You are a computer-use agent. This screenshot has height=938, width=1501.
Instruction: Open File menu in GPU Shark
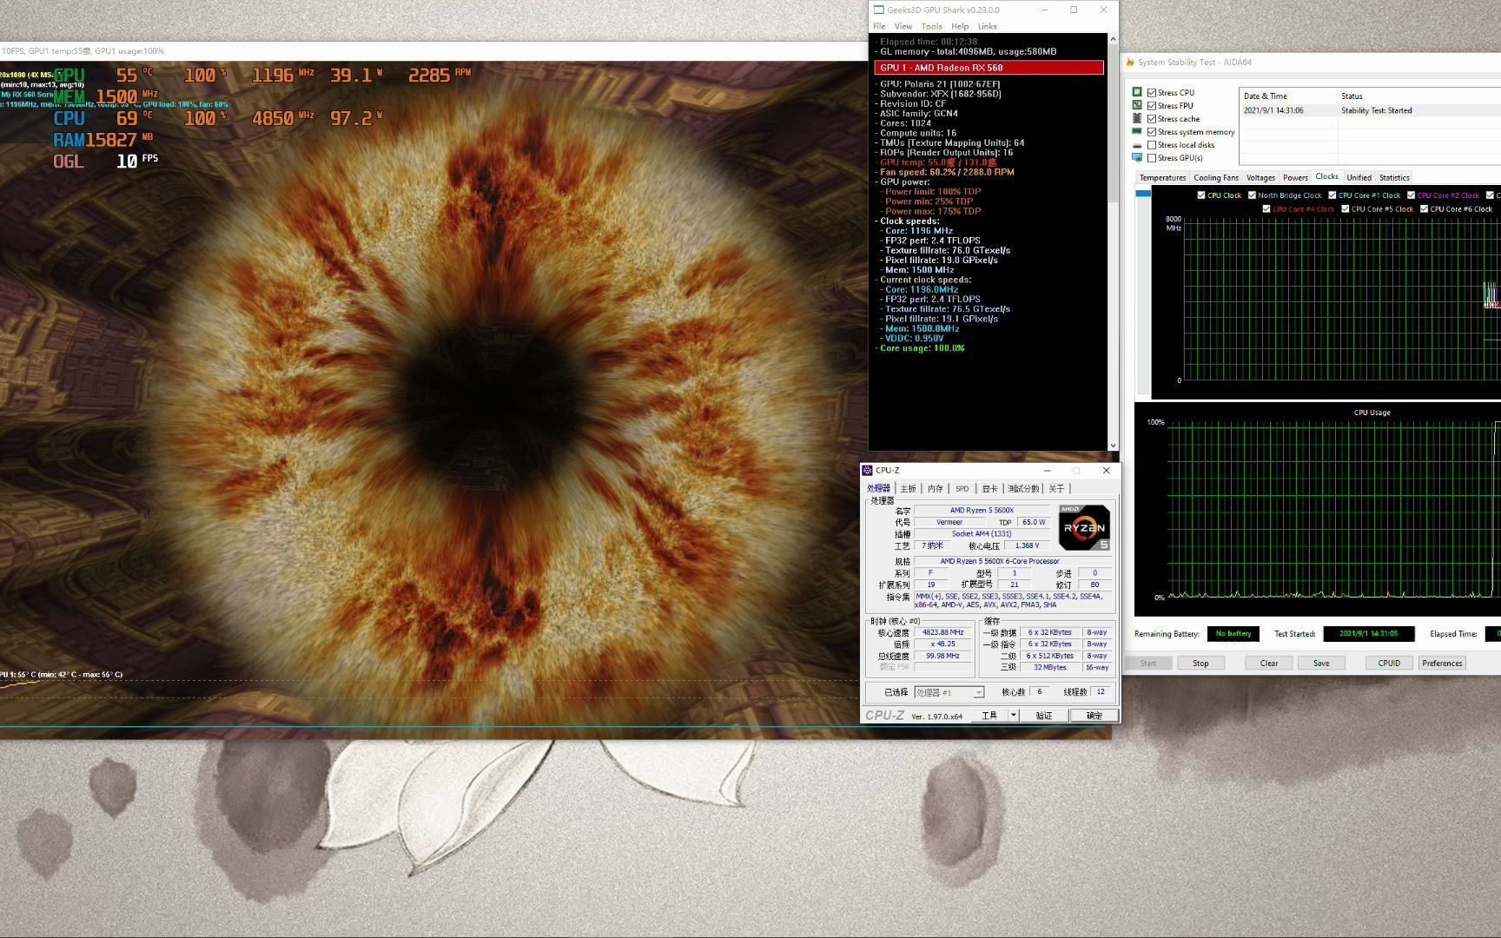(x=879, y=26)
